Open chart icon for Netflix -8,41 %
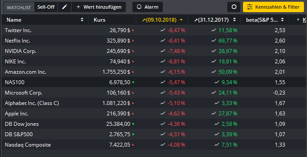The image size is (307, 157). coord(163,41)
